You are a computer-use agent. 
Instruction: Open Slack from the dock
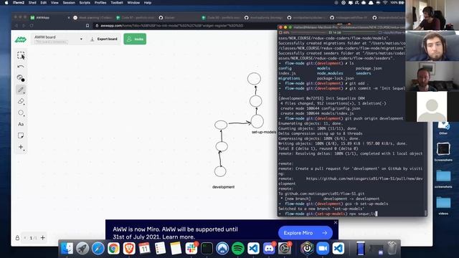(191, 249)
